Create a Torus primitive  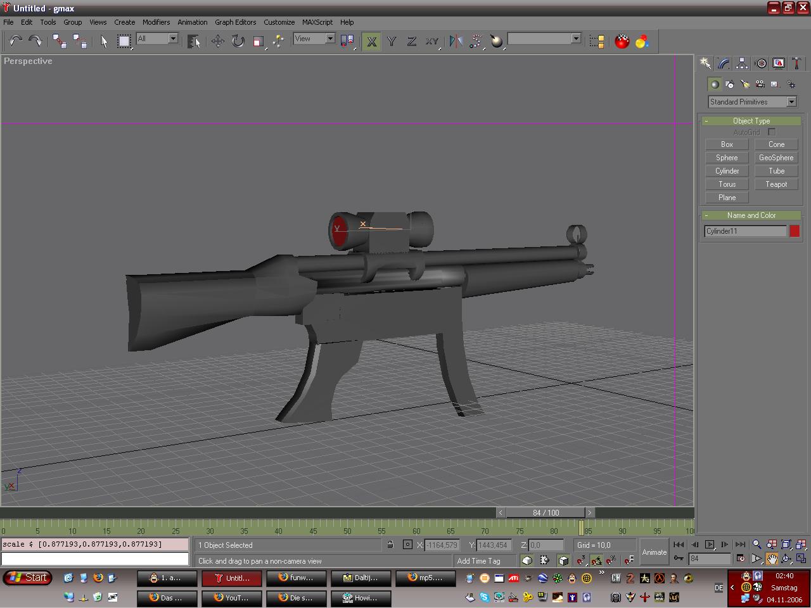[727, 184]
